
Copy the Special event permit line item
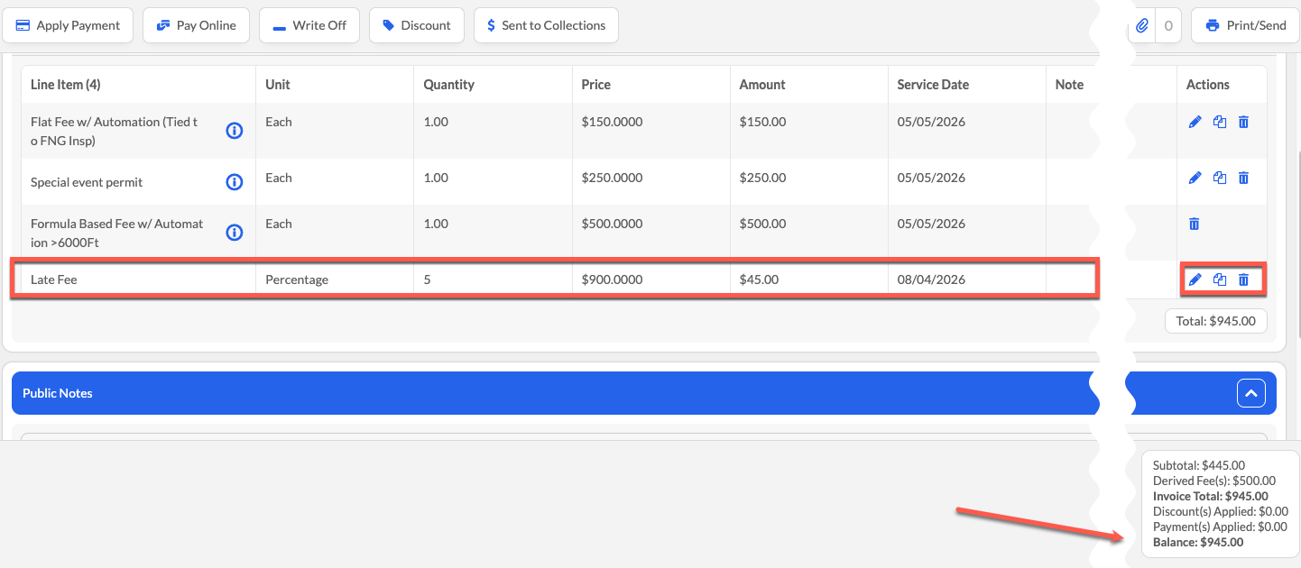[x=1220, y=178]
